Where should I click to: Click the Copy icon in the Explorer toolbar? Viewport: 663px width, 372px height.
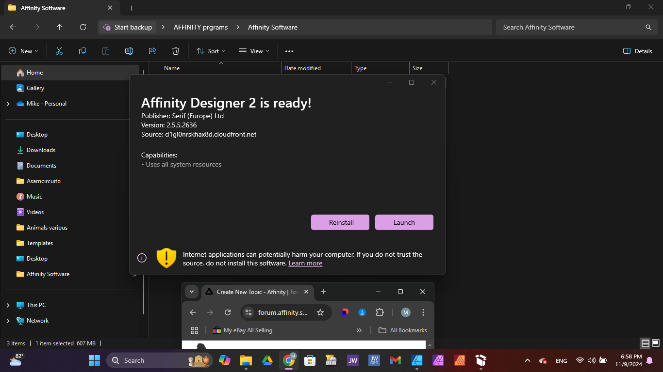click(83, 51)
